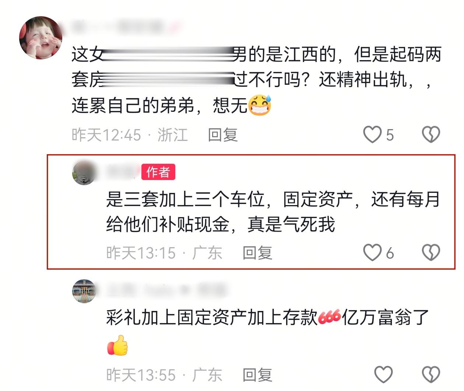Open the top commenter's child avatar

coord(41,38)
